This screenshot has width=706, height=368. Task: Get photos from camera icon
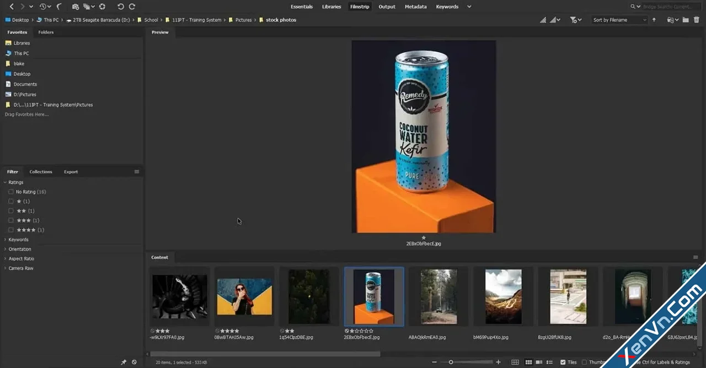click(76, 7)
